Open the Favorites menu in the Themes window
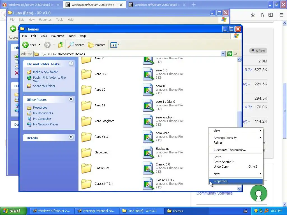Screen dimensions: 287x215 coord(58,36)
